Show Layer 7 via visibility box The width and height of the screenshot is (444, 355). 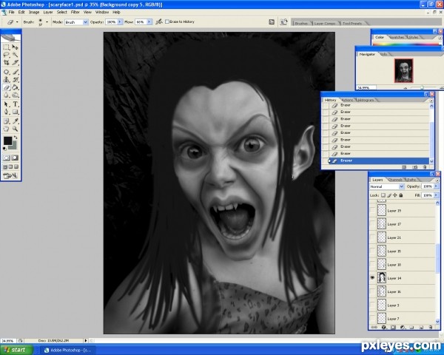(x=372, y=319)
